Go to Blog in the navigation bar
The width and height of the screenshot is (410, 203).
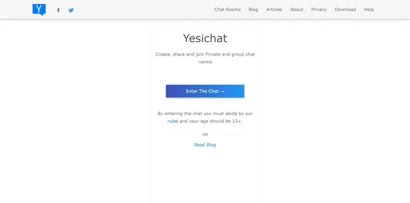click(x=253, y=10)
